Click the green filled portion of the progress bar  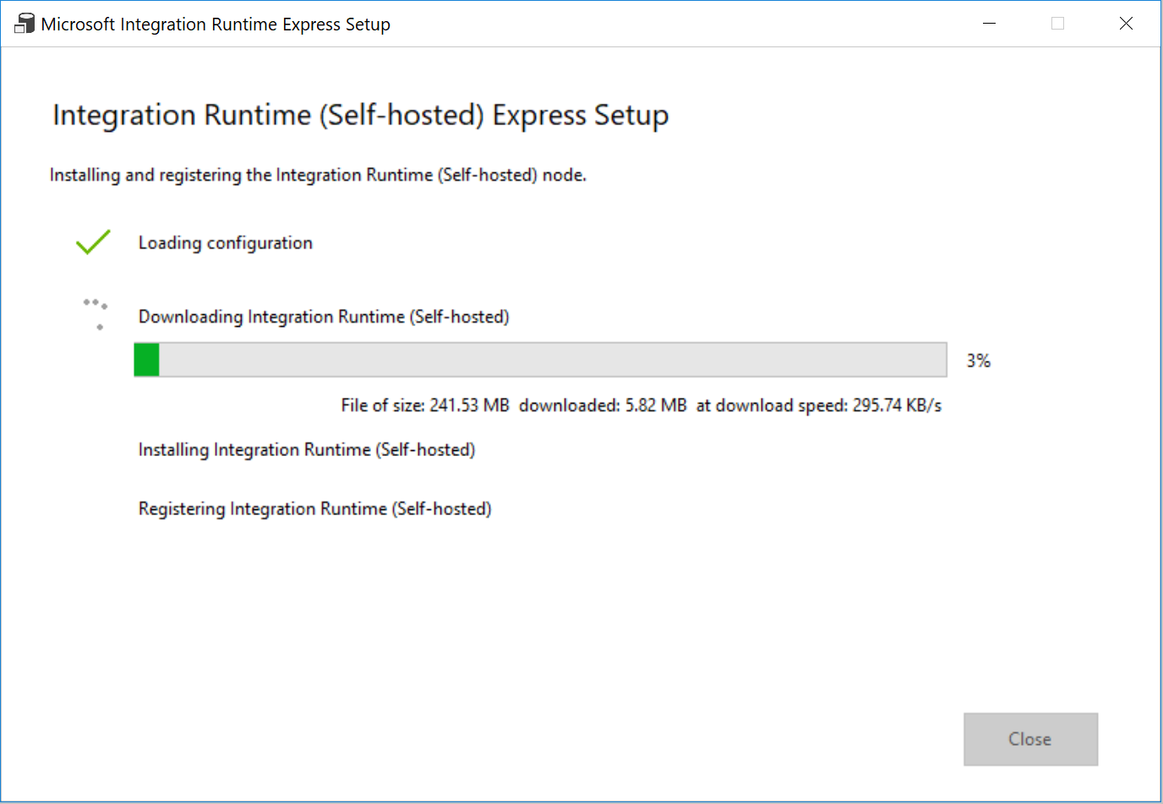point(145,360)
